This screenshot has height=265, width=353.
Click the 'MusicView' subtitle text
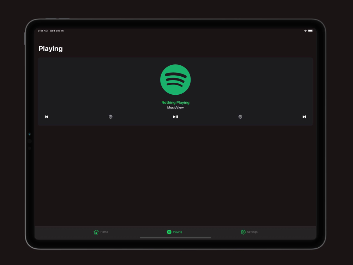pos(175,107)
